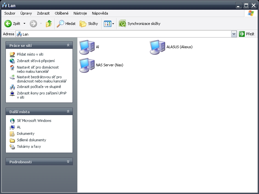Open the Oblíbené menu

pos(62,13)
